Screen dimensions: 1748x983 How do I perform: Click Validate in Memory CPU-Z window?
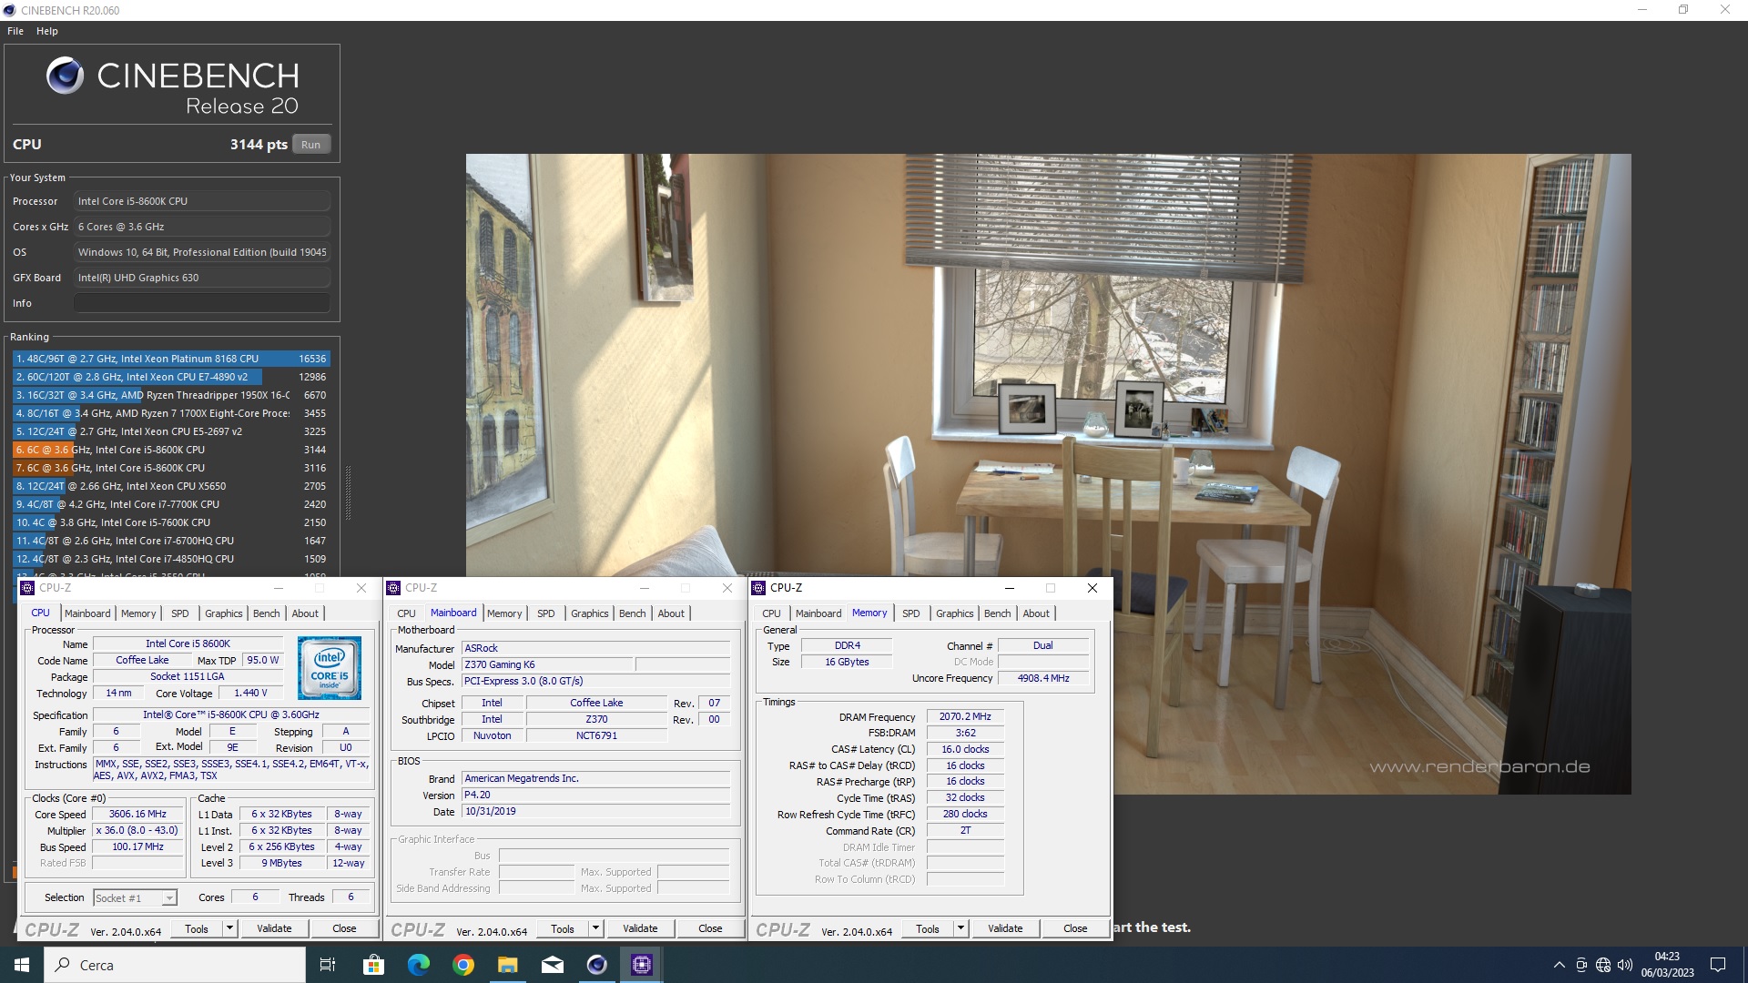[x=1005, y=928]
